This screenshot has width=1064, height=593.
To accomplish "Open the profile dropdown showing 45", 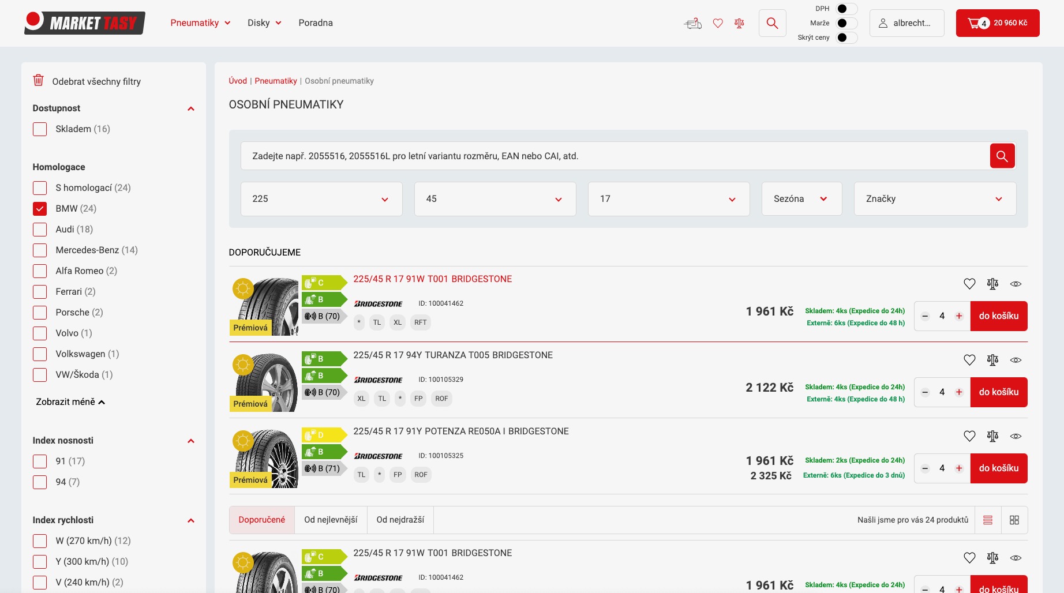I will tap(495, 199).
